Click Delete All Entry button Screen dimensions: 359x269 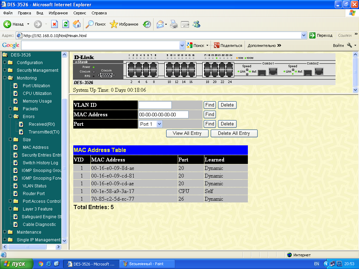click(234, 133)
